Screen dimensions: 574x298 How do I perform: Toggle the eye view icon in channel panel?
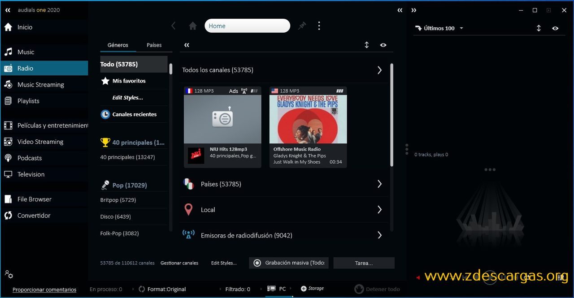[383, 45]
